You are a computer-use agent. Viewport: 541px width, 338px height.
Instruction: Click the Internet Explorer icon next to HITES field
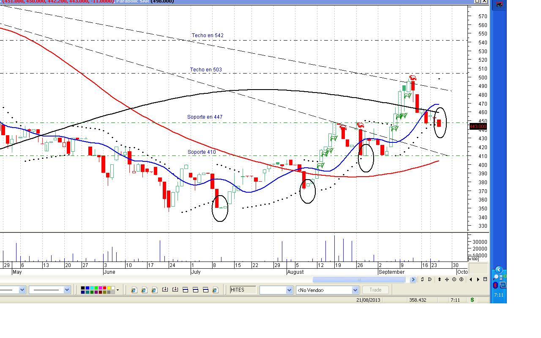pyautogui.click(x=215, y=290)
